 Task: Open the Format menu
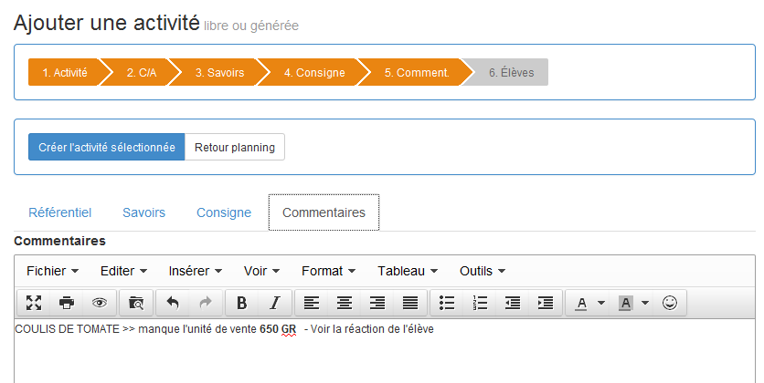[328, 271]
